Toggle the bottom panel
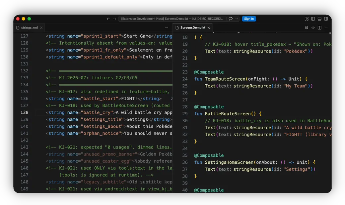Screen dimensions: 345x205 319,19
